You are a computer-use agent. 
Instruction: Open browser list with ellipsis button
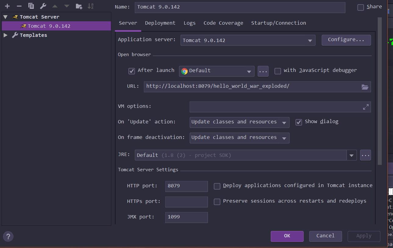point(263,71)
